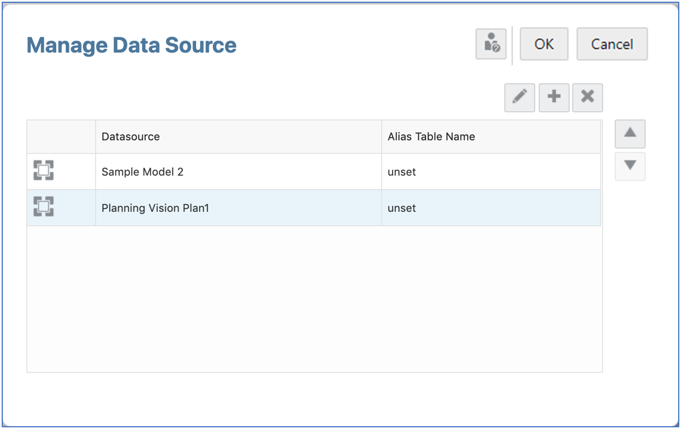Viewport: 681px width, 429px height.
Task: Open the help assistant icon
Action: tap(491, 44)
